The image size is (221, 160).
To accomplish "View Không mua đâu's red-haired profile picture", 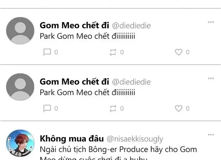I will click(20, 143).
